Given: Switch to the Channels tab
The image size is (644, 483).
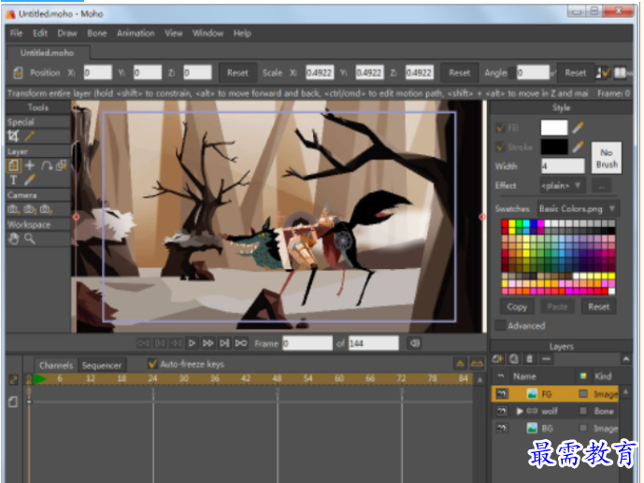Looking at the screenshot, I should click(x=56, y=365).
